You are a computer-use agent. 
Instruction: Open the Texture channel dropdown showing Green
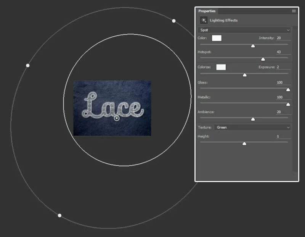tap(252, 127)
